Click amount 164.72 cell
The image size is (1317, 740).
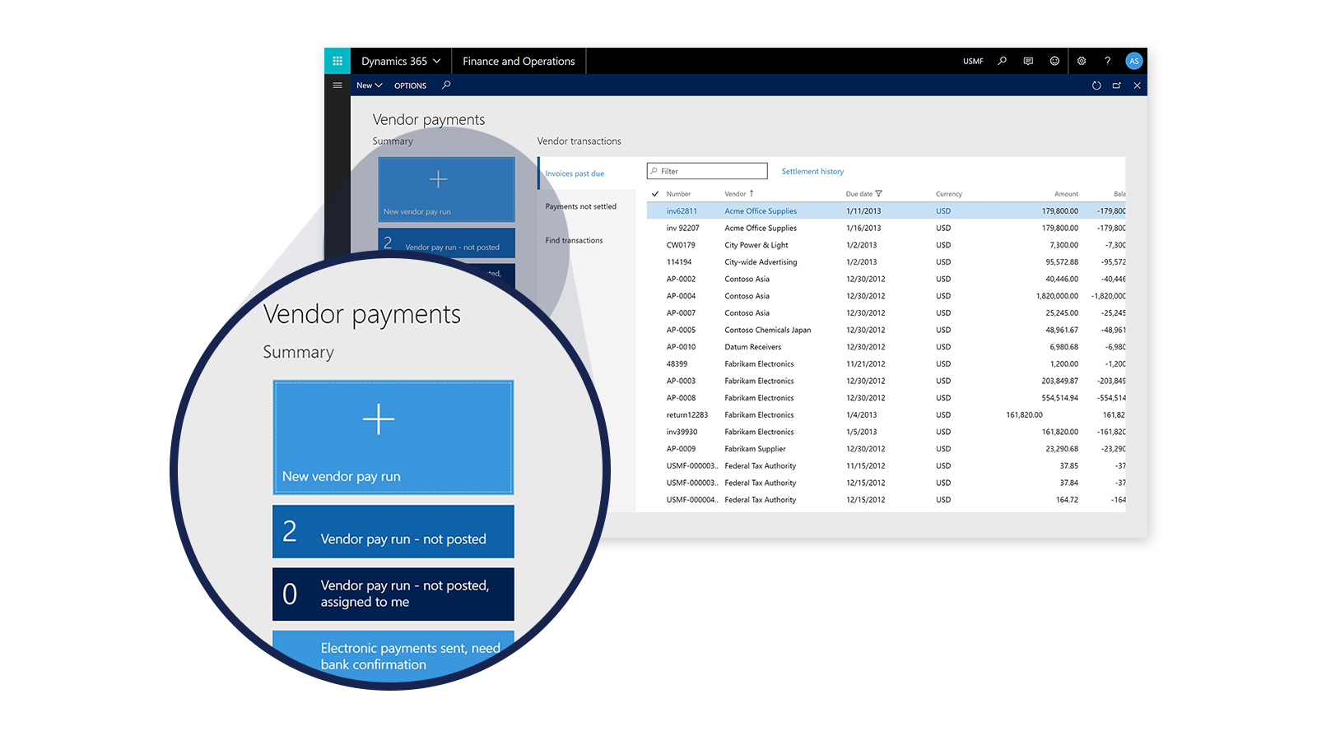click(1067, 500)
